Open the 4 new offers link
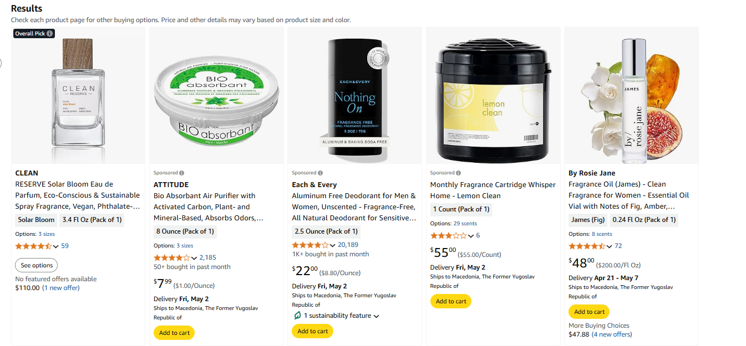Screen dimensions: 746x346 click(x=612, y=334)
